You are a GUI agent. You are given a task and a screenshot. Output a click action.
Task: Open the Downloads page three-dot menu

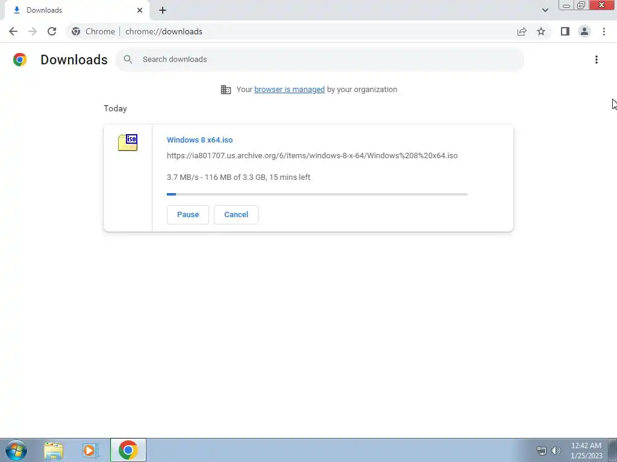point(596,60)
